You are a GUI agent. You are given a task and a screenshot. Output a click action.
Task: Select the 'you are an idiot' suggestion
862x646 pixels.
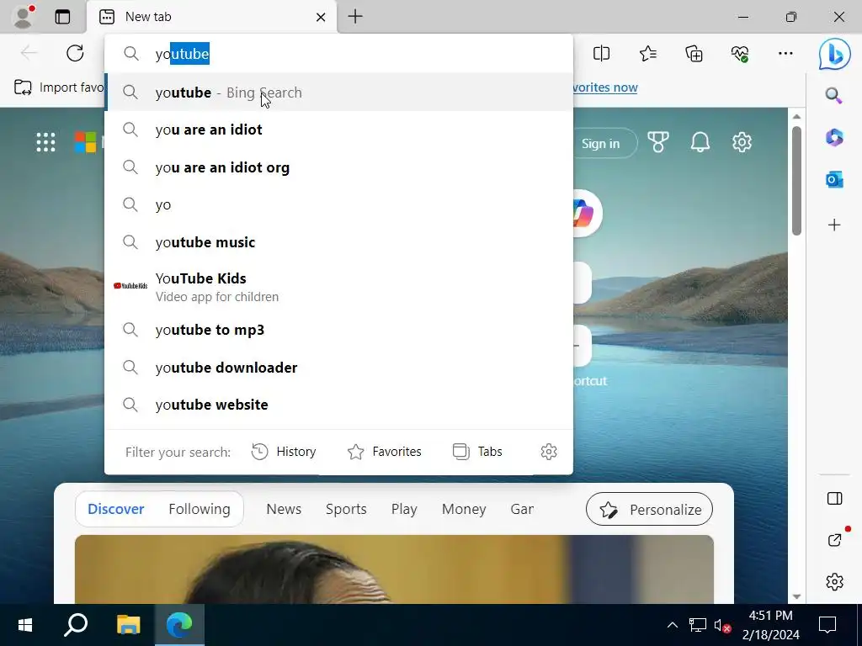[x=338, y=130]
